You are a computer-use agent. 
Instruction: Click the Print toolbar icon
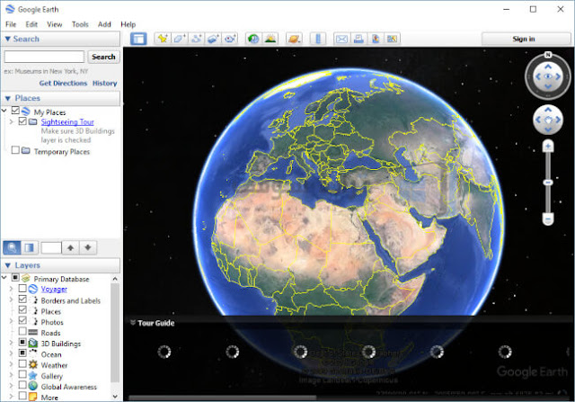(358, 39)
